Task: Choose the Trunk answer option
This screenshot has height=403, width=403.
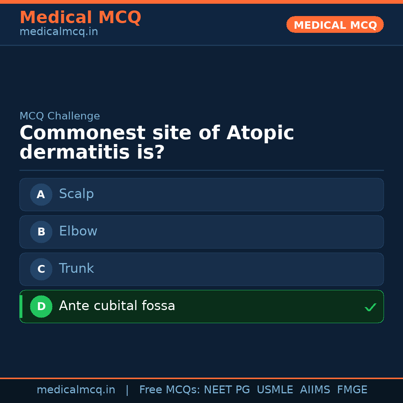Action: (x=201, y=269)
